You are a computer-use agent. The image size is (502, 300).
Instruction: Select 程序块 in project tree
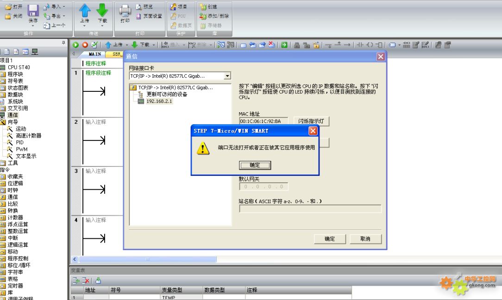tap(15, 74)
